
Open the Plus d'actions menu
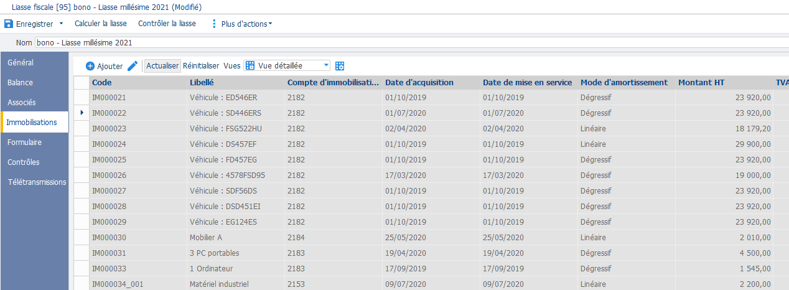247,24
